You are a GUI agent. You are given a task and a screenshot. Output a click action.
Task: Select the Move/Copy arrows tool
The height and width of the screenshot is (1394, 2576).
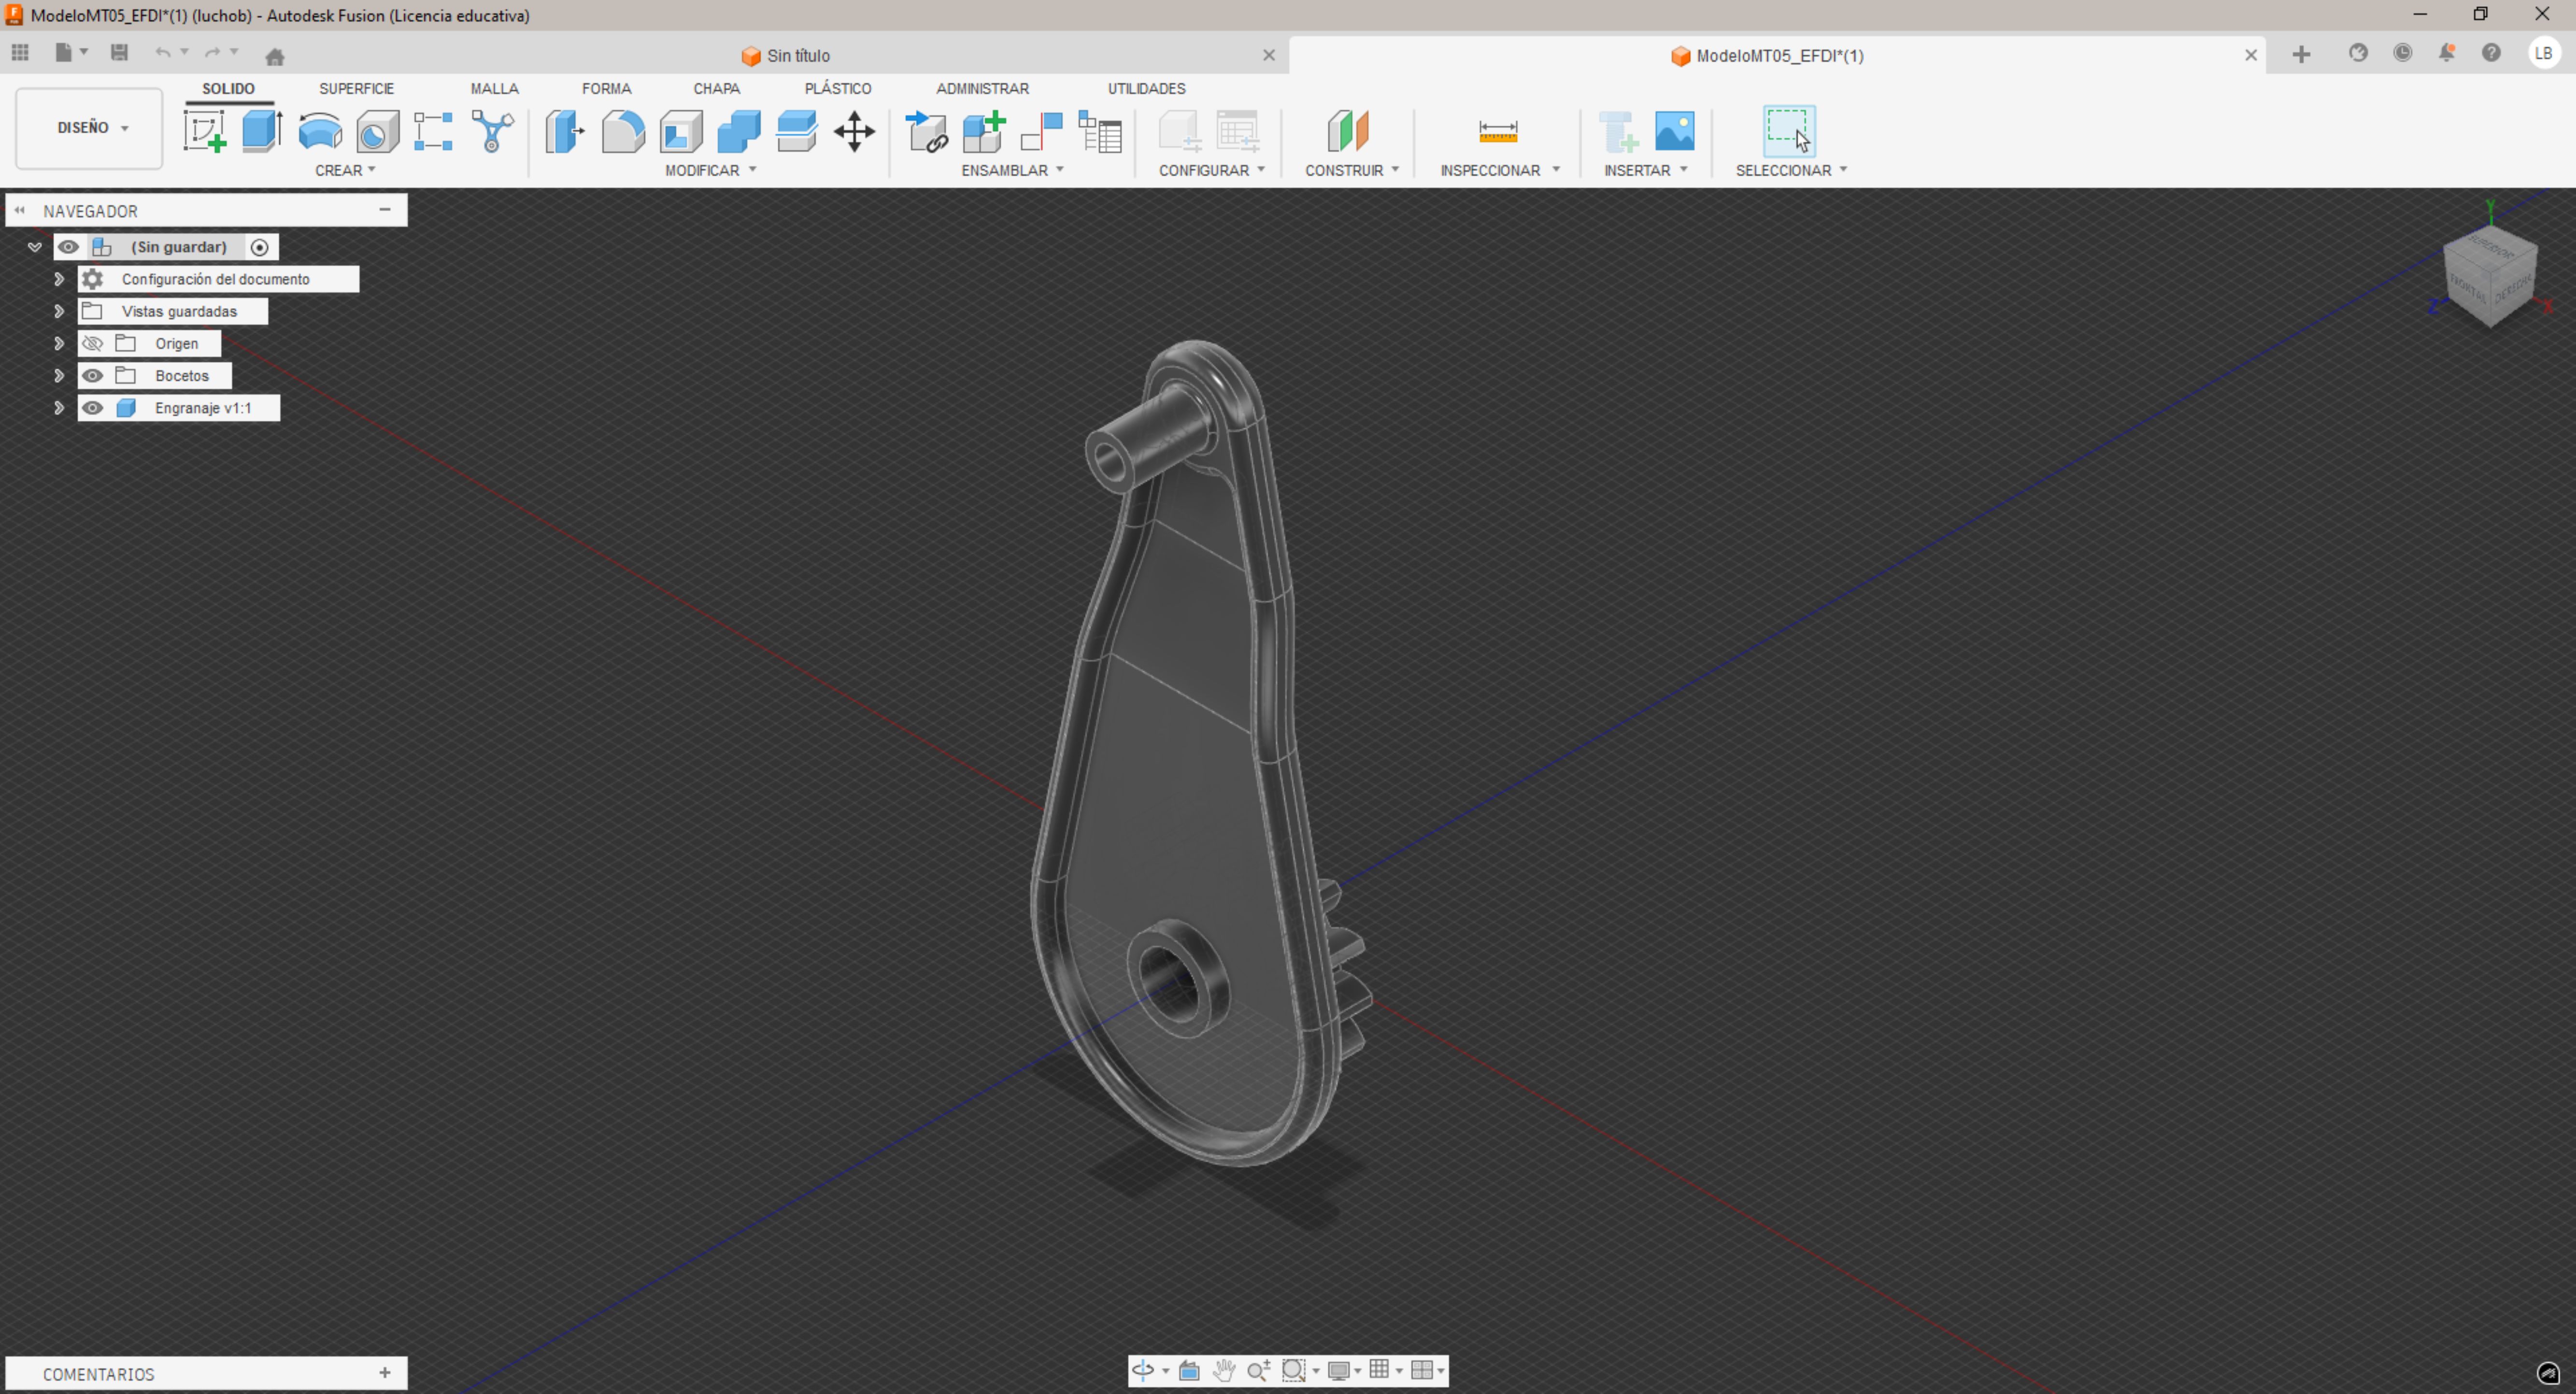pyautogui.click(x=854, y=131)
